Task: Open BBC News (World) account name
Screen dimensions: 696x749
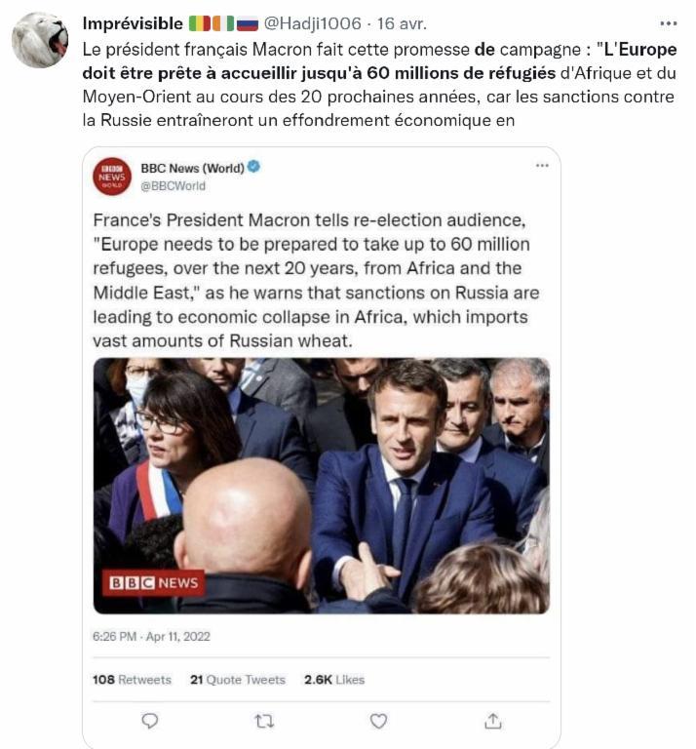Action: (x=192, y=168)
